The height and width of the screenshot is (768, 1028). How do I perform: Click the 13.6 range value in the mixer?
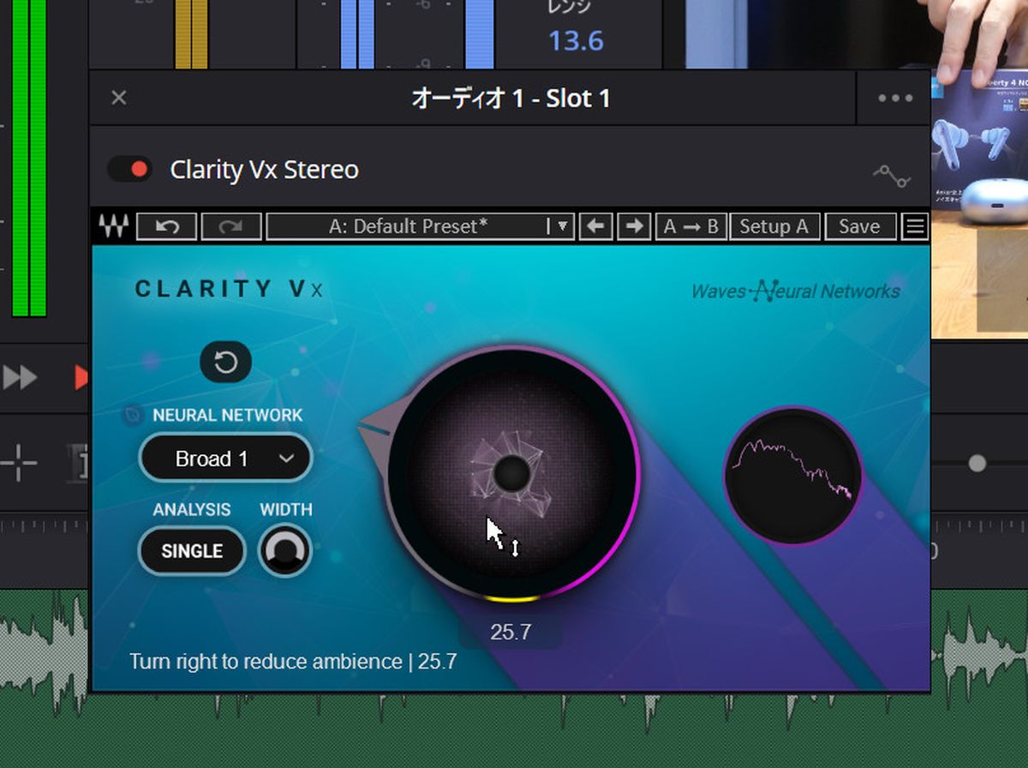[576, 40]
